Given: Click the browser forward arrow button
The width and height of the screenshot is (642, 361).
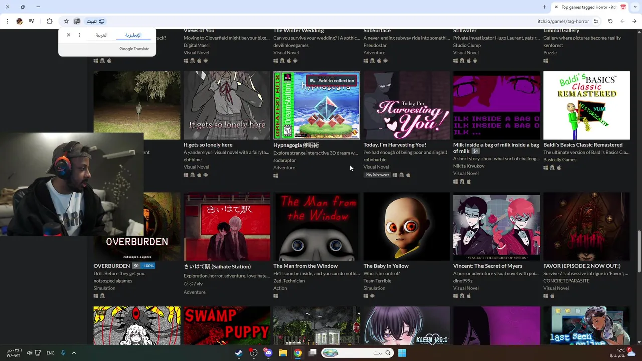Looking at the screenshot, I should pos(622,21).
